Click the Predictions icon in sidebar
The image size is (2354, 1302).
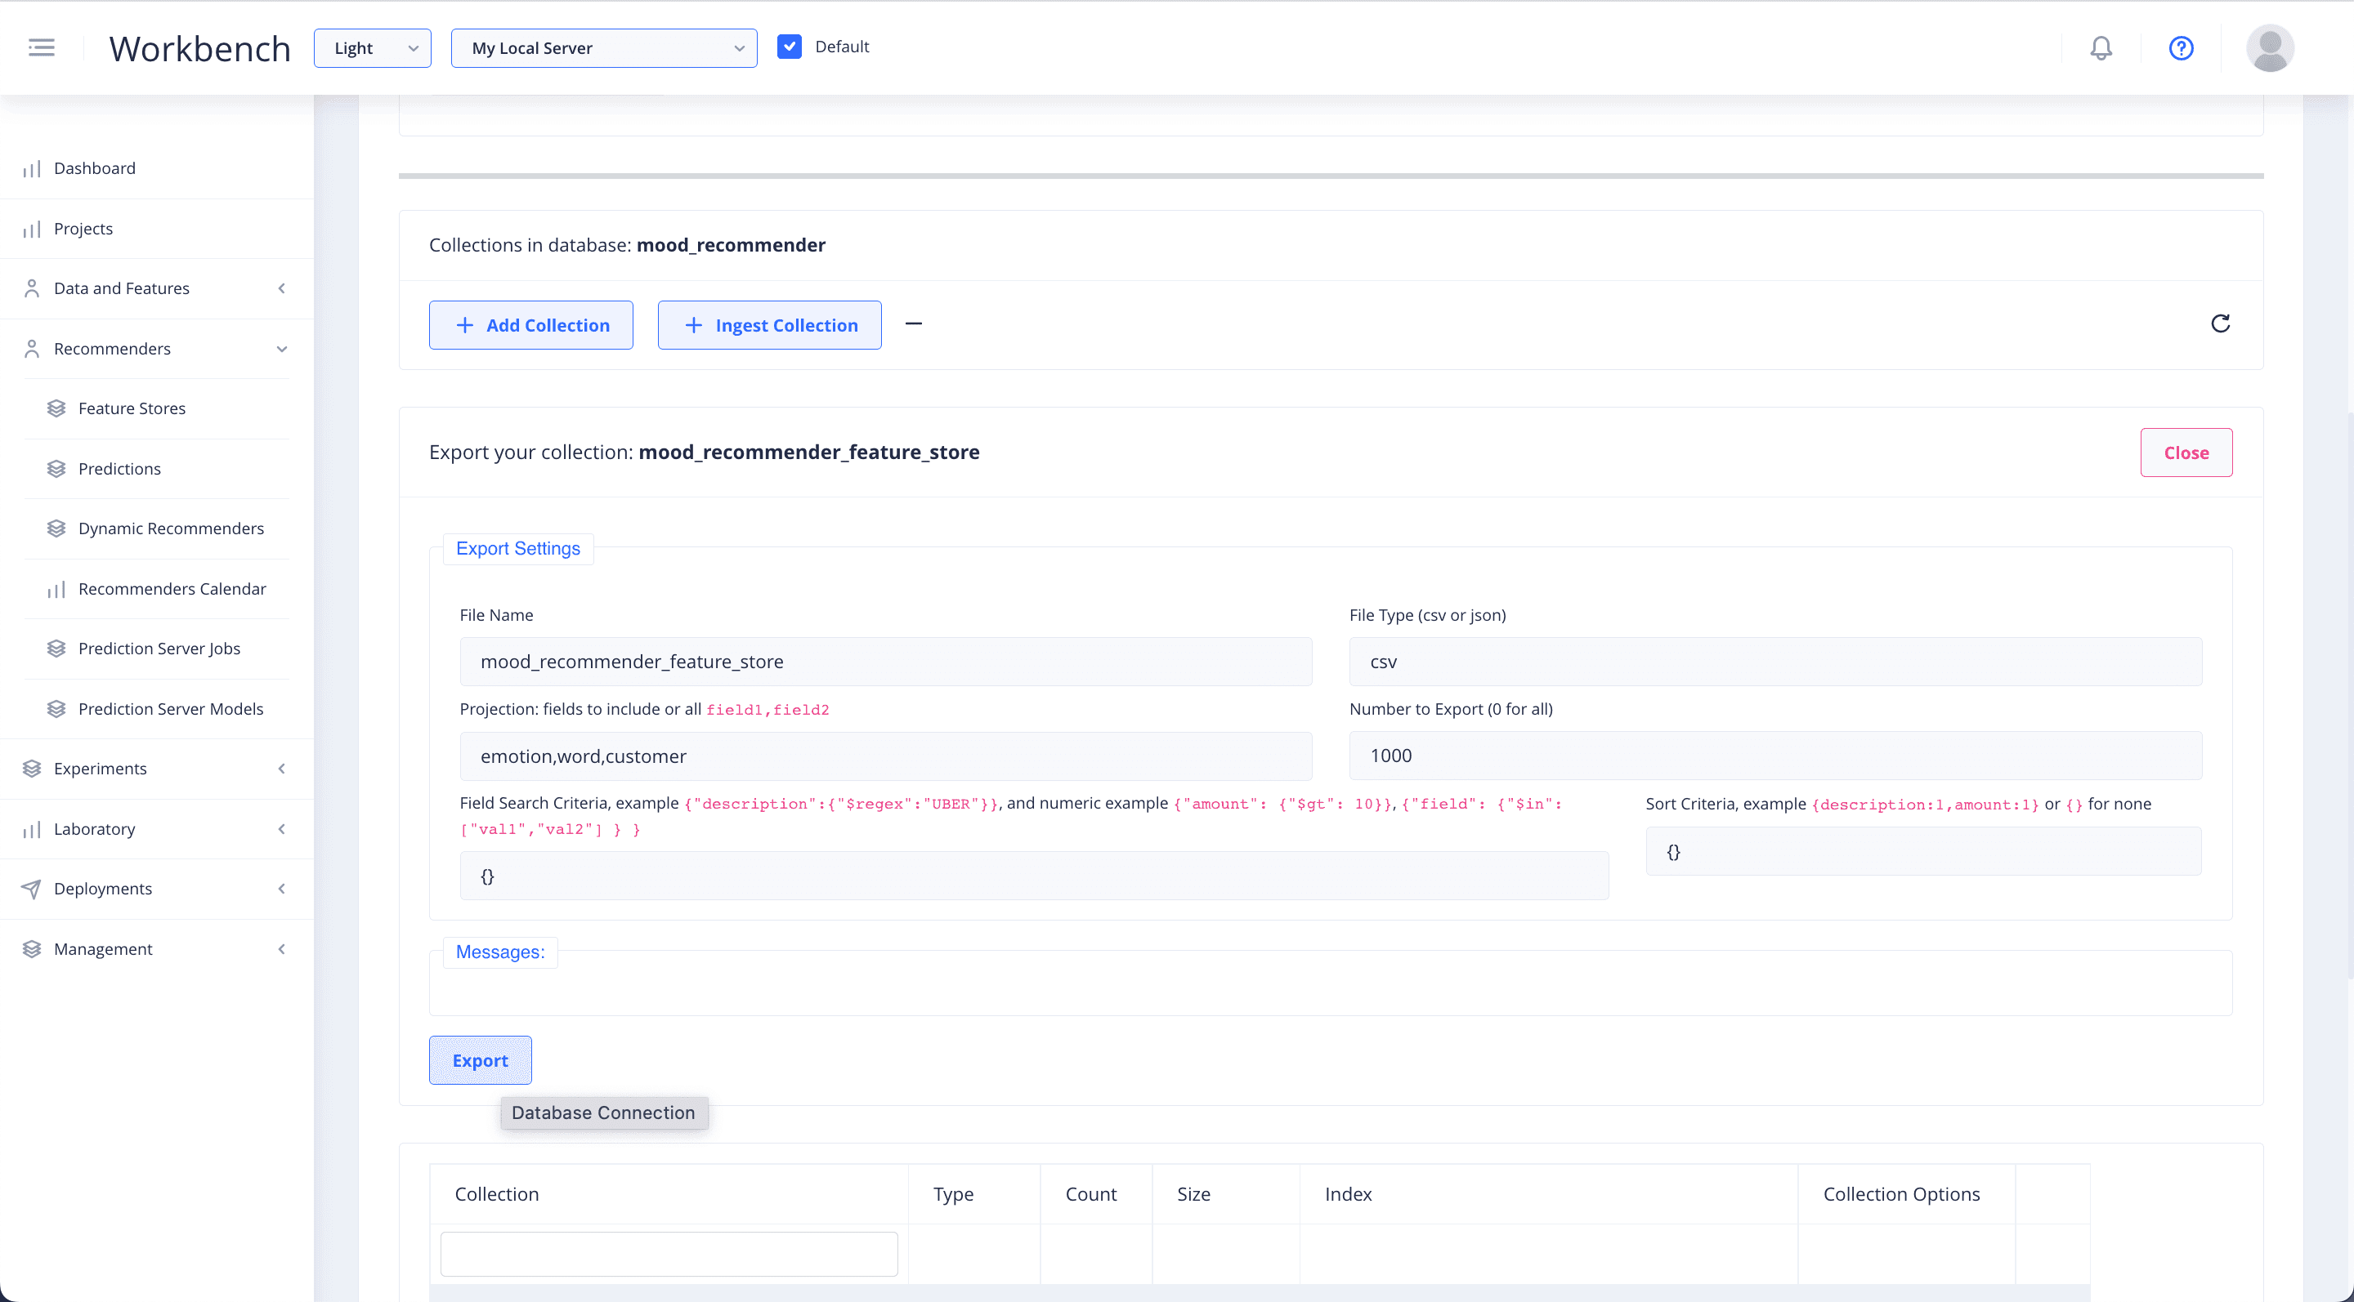(x=56, y=468)
